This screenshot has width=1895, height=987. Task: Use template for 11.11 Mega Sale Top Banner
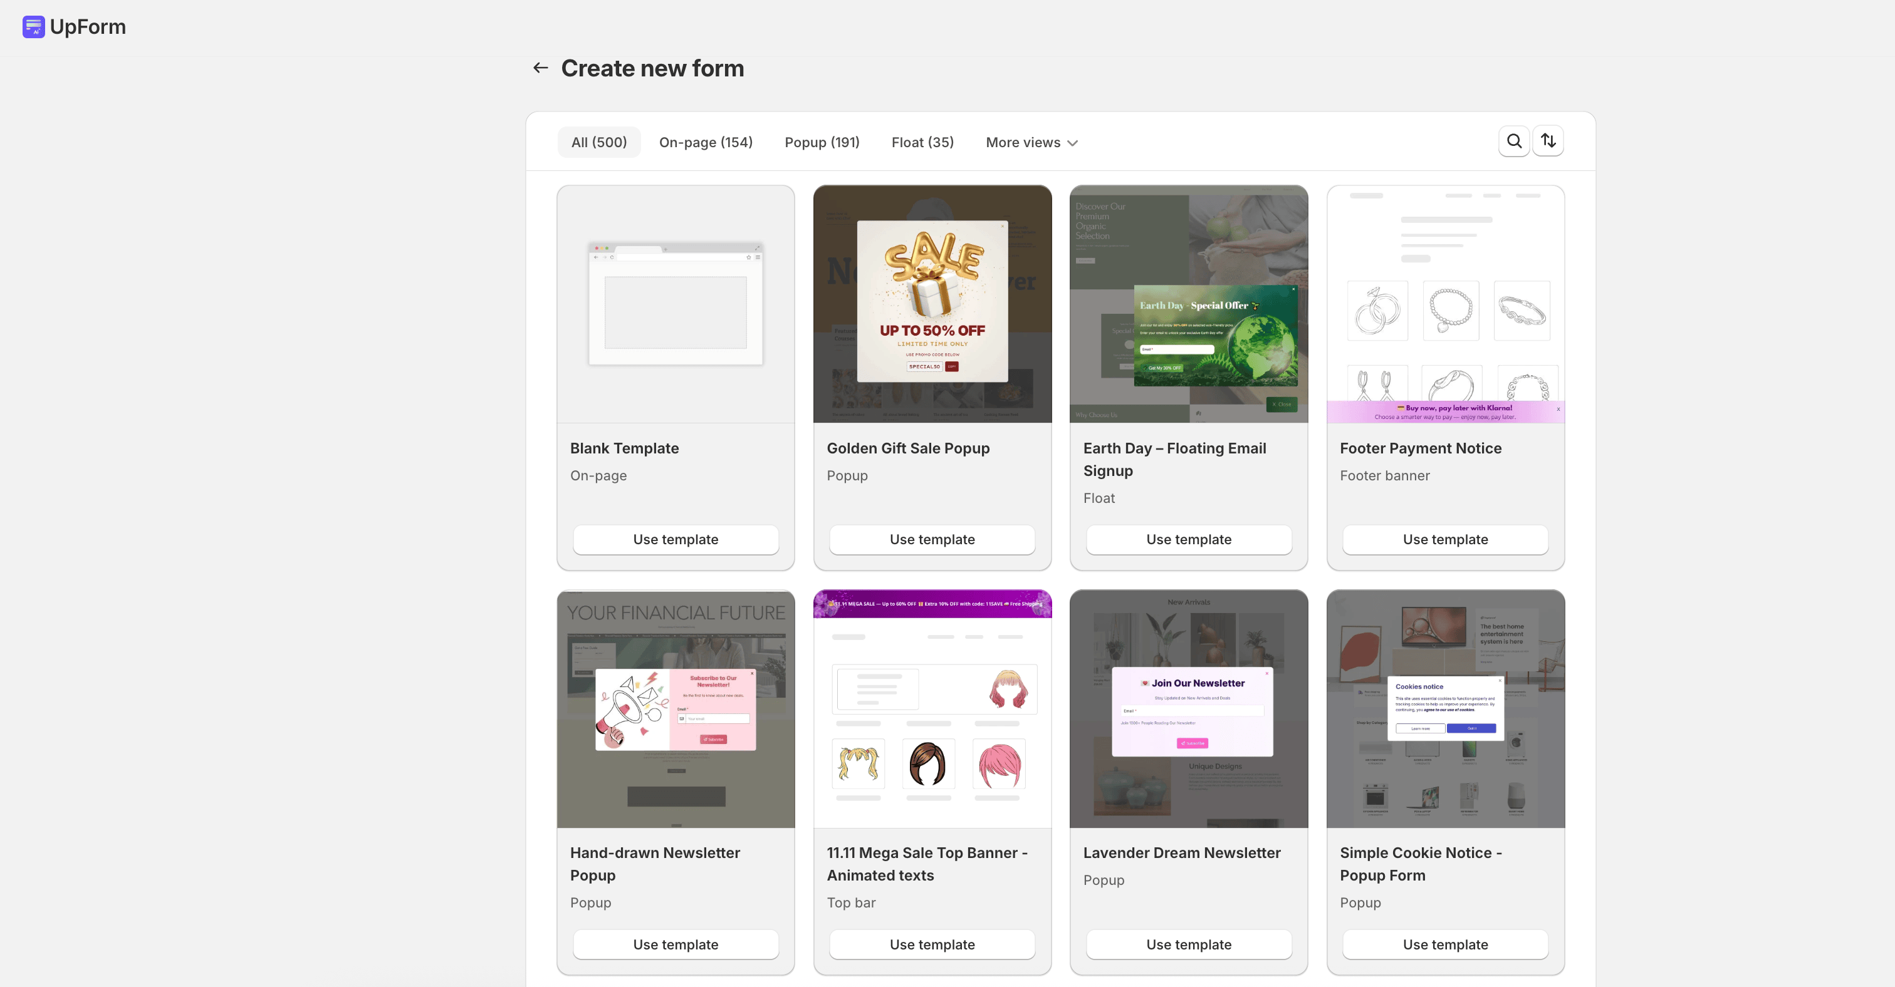point(932,944)
